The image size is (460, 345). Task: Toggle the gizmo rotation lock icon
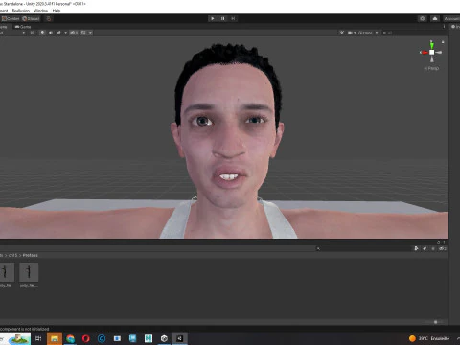[x=443, y=42]
